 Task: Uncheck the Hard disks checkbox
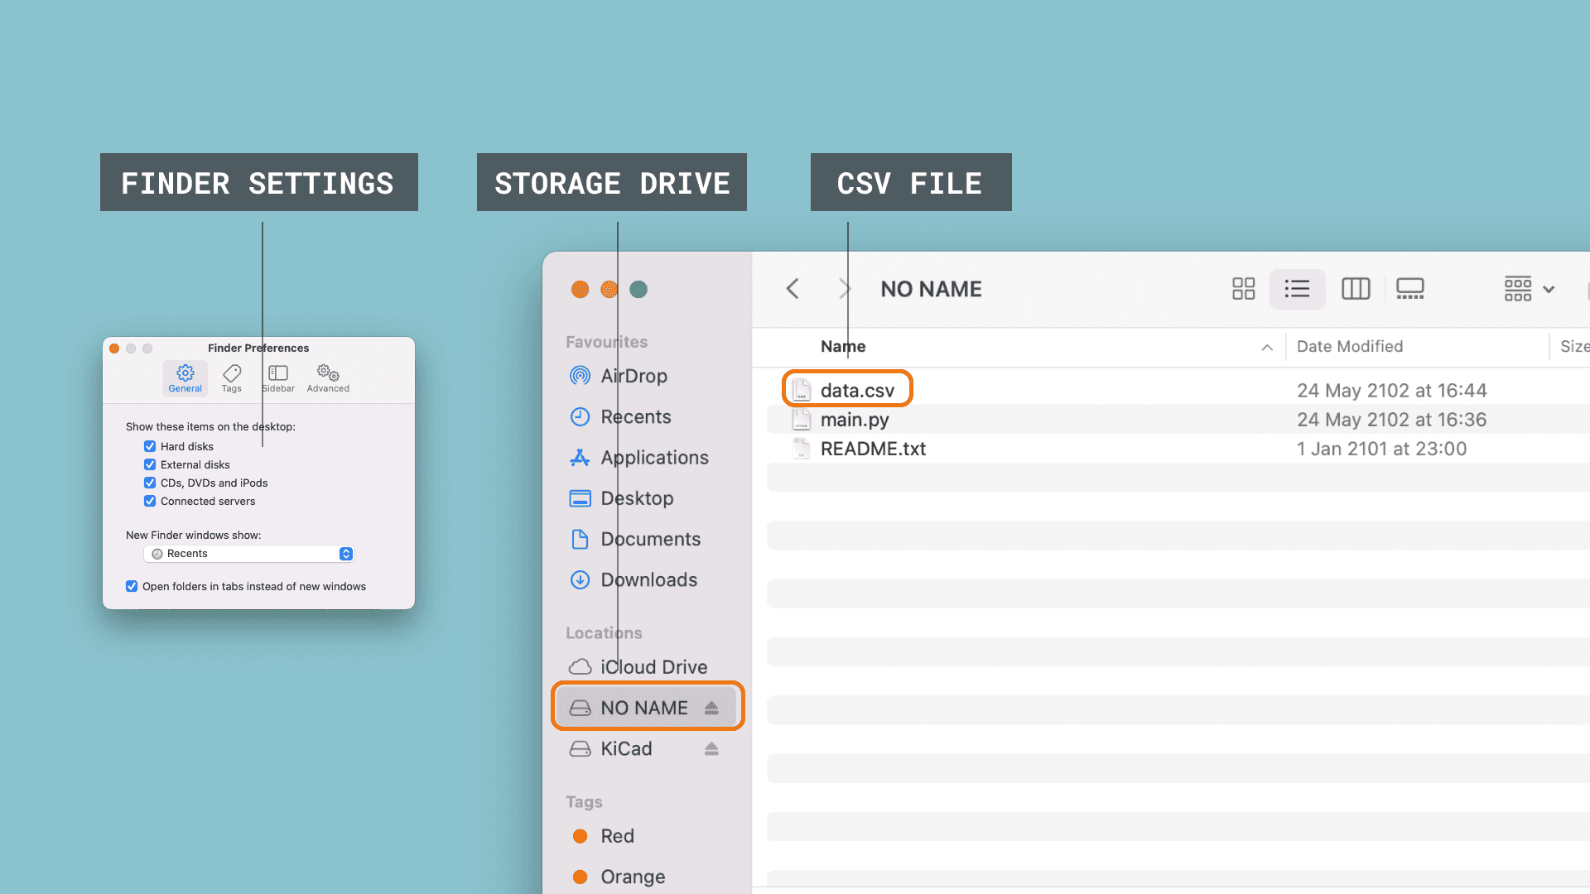[150, 446]
